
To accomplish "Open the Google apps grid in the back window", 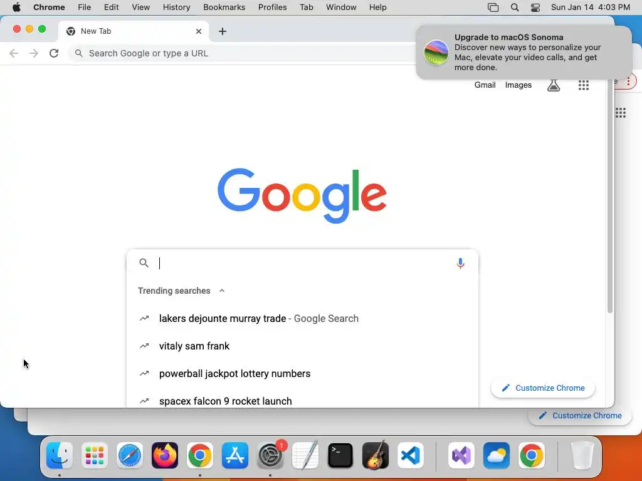I will click(621, 113).
